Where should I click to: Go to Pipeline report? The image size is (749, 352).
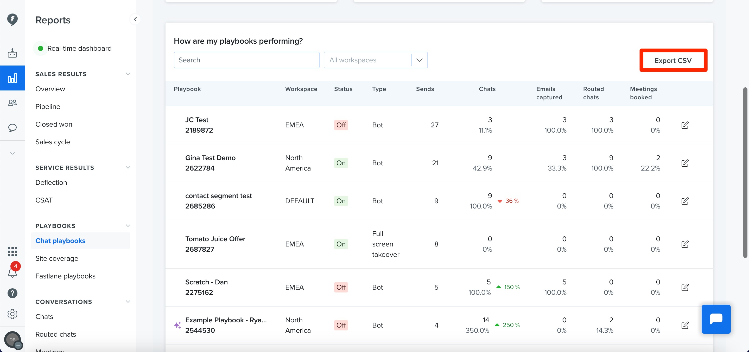click(x=48, y=107)
